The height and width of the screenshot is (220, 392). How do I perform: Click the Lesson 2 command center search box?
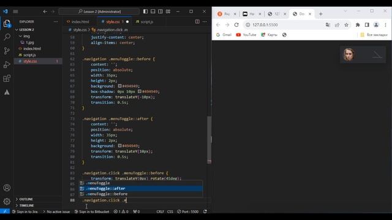[x=99, y=12]
